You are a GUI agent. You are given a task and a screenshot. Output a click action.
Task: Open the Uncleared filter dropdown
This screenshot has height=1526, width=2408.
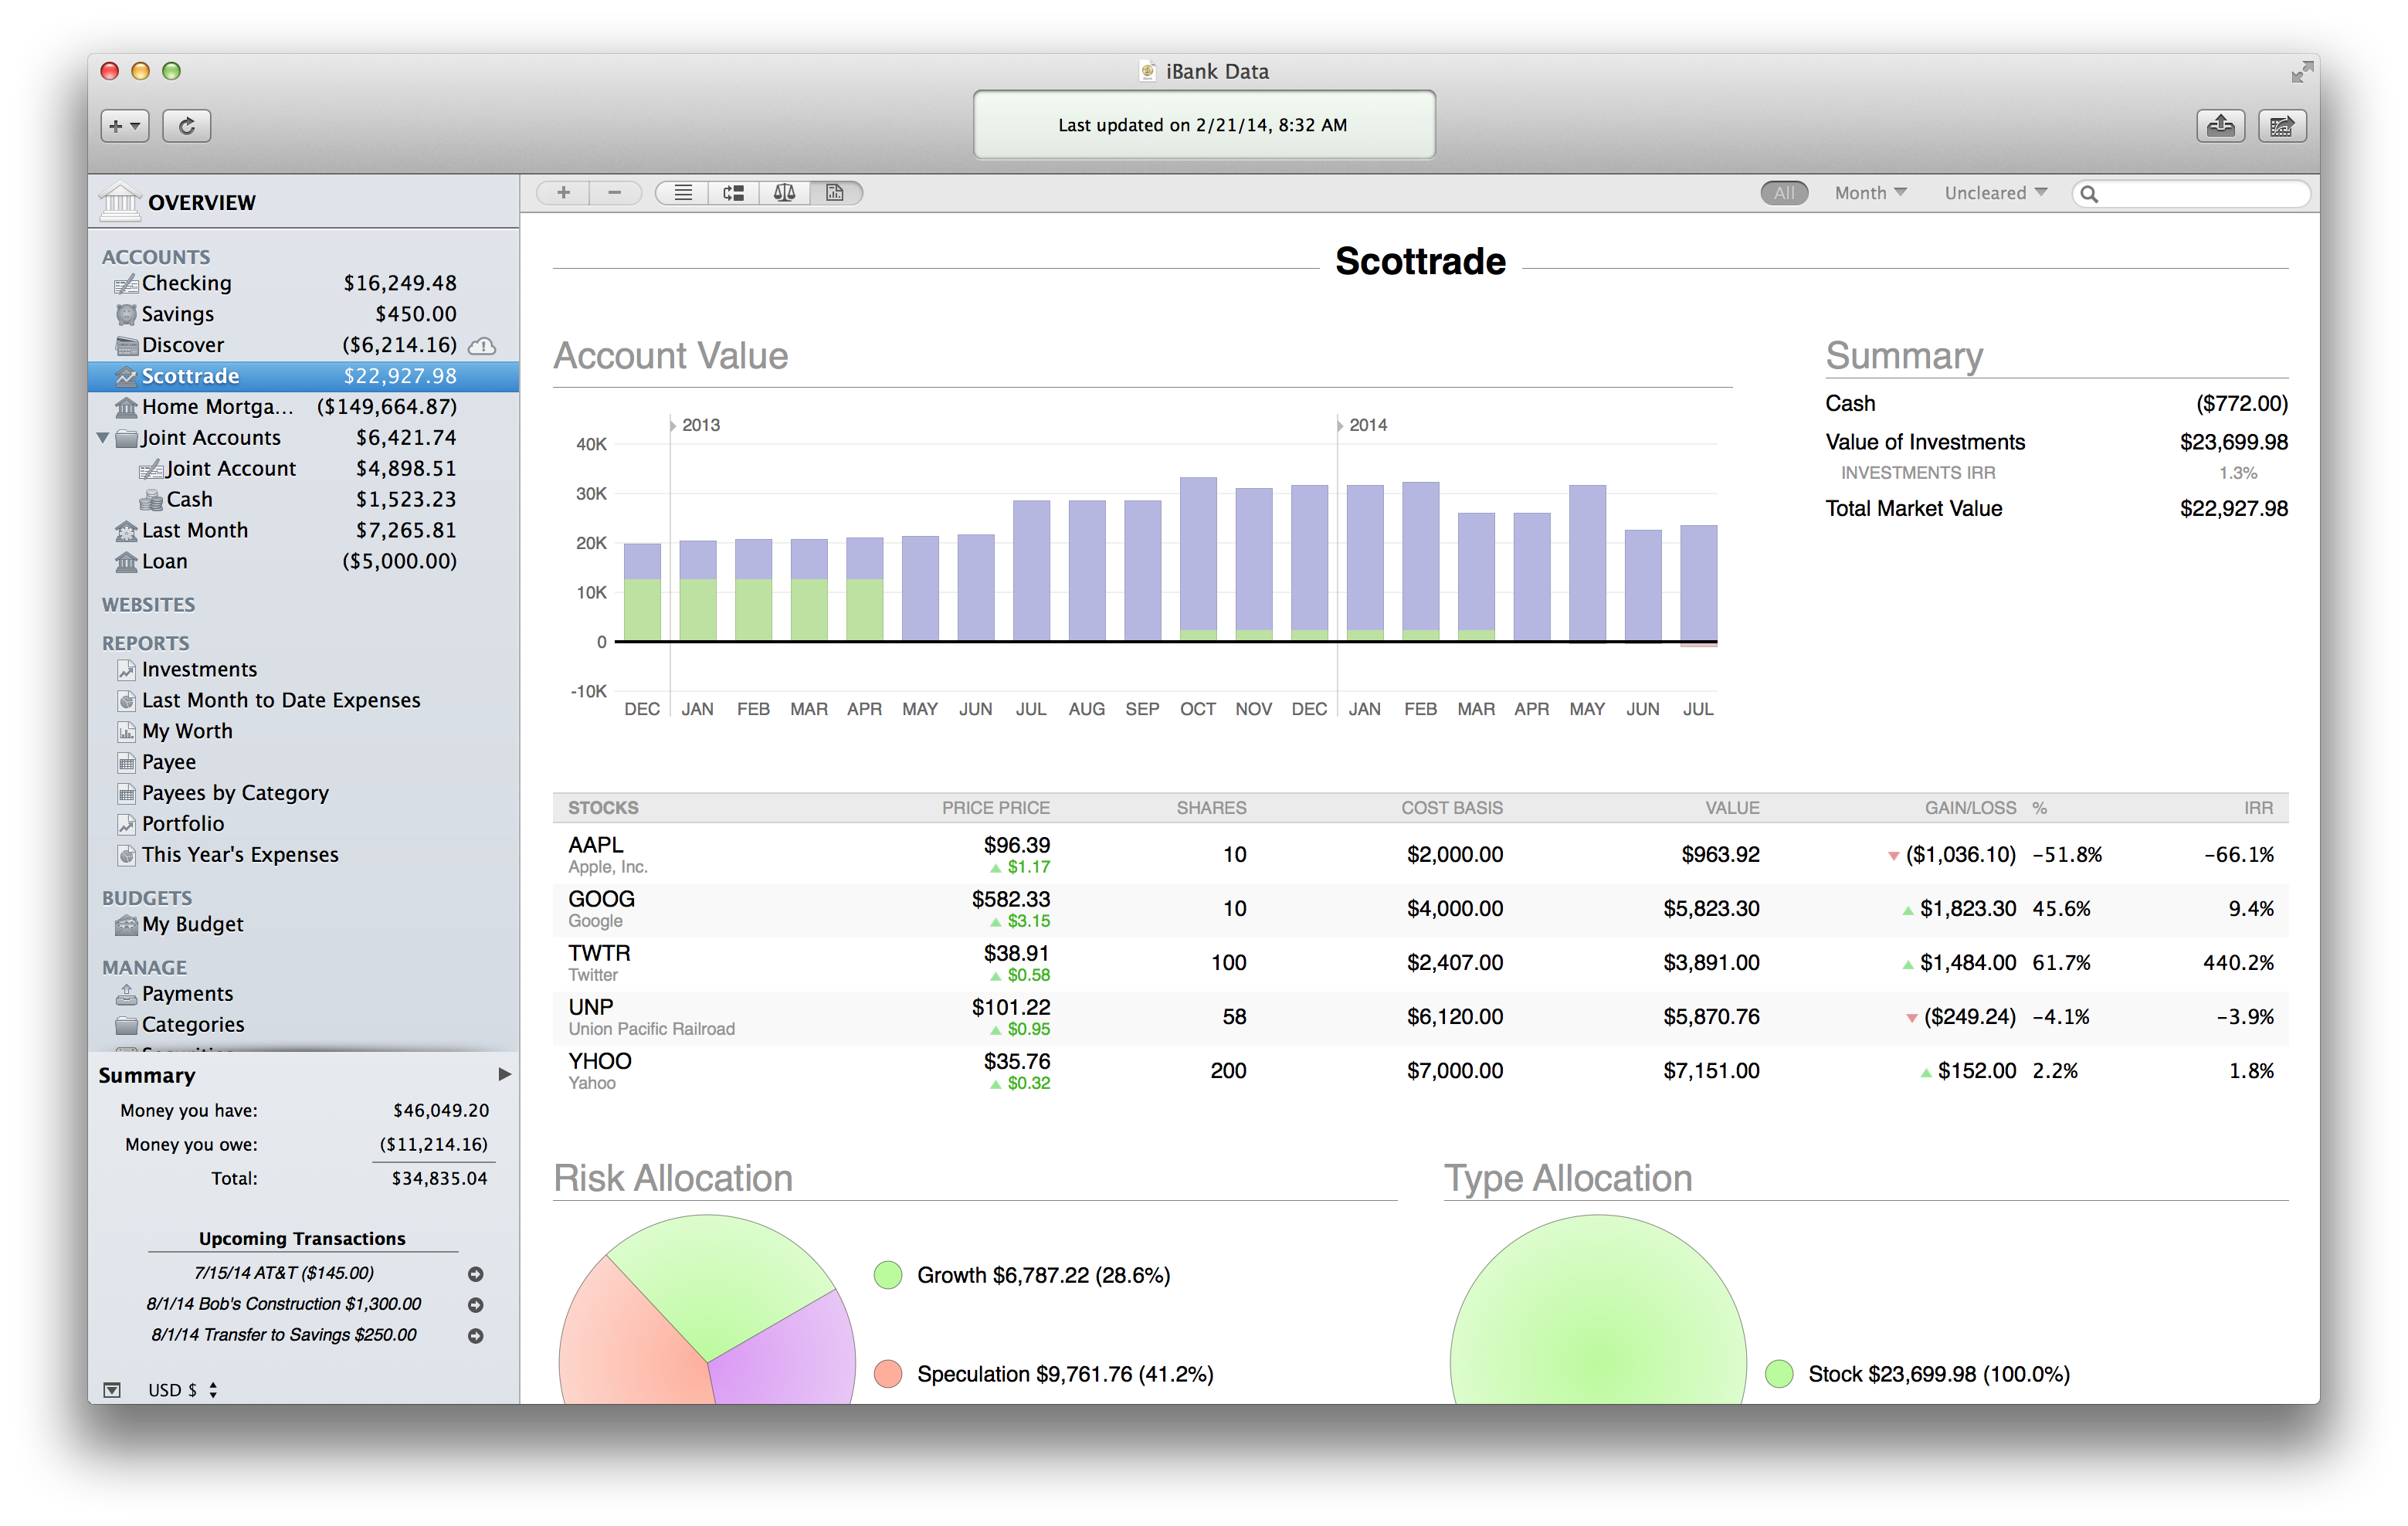1995,193
